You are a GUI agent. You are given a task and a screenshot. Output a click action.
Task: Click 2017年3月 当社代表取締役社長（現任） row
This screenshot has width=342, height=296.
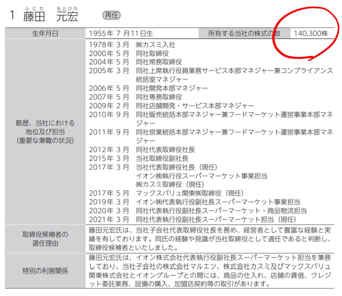pyautogui.click(x=153, y=167)
